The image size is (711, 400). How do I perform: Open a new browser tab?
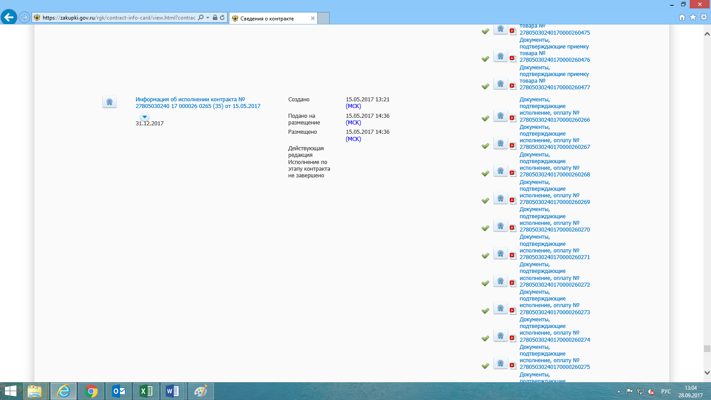pos(324,18)
